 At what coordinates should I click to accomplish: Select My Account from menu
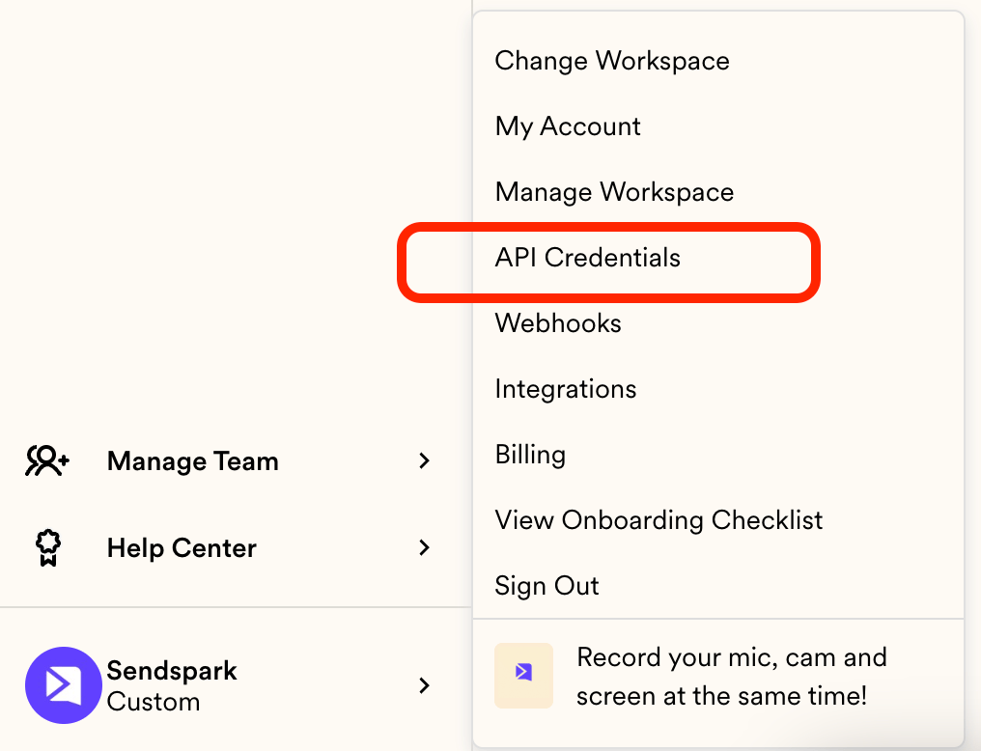point(568,126)
